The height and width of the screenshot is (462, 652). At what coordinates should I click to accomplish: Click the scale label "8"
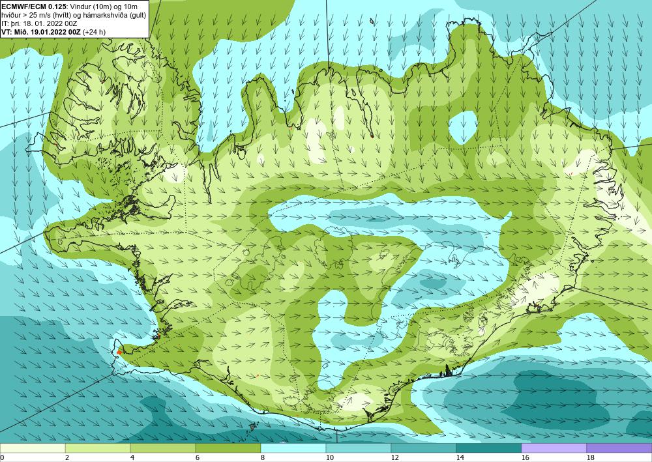[x=263, y=458]
